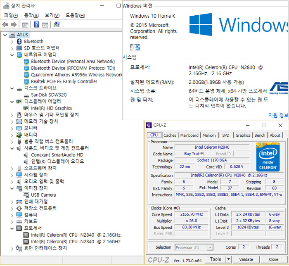Image resolution: width=289 pixels, height=266 pixels.
Task: Collapse the 네트워크 어댑터 category
Action: (12, 55)
